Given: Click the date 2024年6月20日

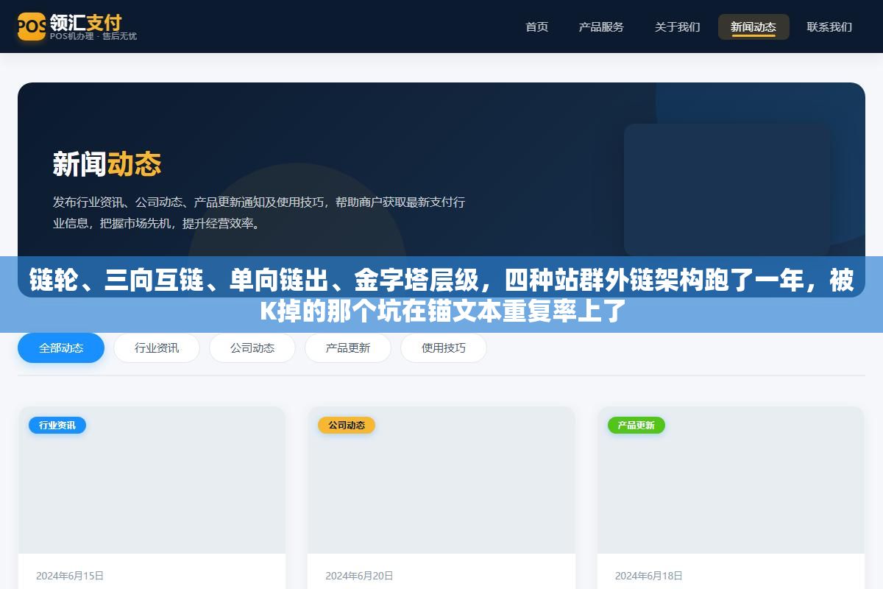Looking at the screenshot, I should click(x=359, y=576).
